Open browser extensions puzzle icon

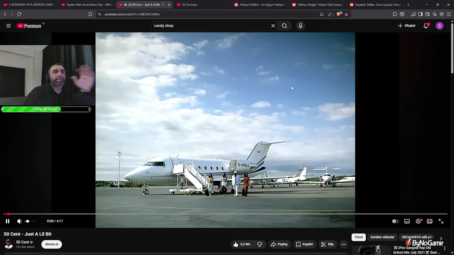[395, 14]
